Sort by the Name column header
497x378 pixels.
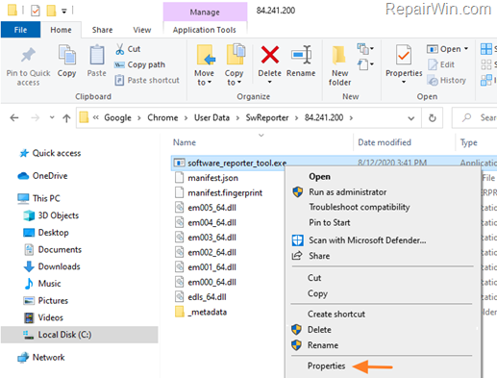click(x=185, y=142)
